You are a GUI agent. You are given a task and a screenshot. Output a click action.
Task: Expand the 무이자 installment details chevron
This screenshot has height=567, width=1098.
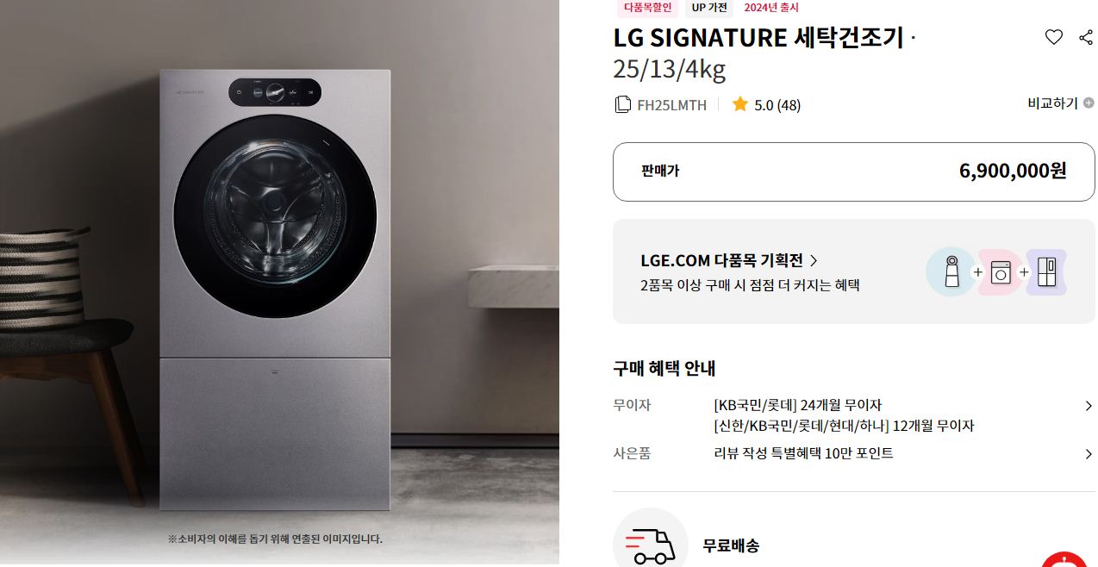pyautogui.click(x=1089, y=406)
